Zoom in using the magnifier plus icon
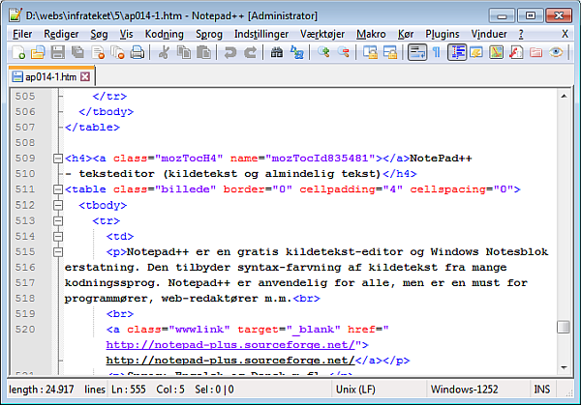The width and height of the screenshot is (581, 405). [x=323, y=52]
